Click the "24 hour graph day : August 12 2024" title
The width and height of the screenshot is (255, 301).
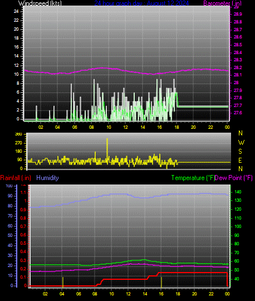141,3
